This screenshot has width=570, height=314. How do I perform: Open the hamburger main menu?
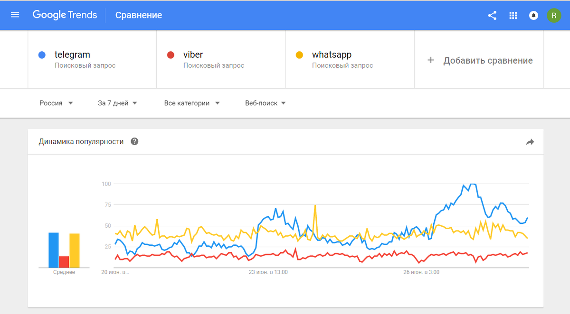tap(15, 15)
